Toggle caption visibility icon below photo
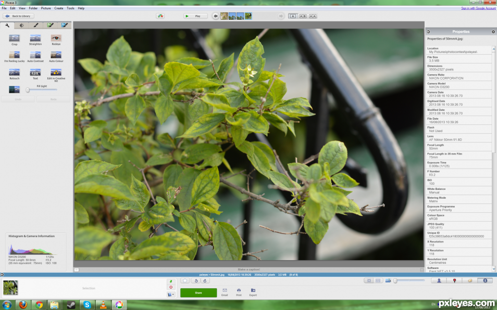The image size is (497, 310). (x=77, y=270)
